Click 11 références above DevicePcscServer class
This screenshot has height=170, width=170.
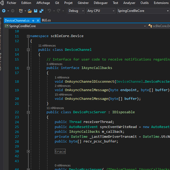[x=55, y=108]
